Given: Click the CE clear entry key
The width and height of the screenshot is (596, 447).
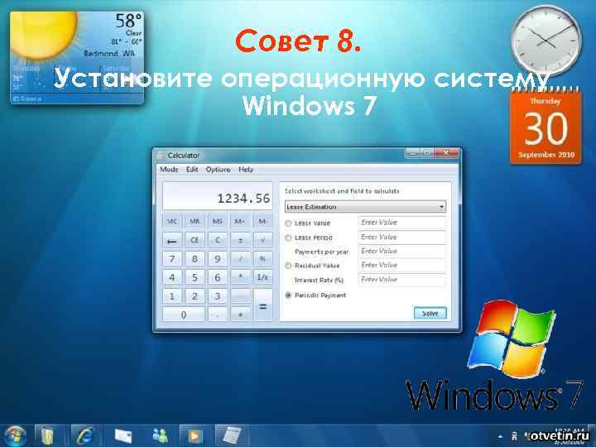Looking at the screenshot, I should (x=195, y=240).
